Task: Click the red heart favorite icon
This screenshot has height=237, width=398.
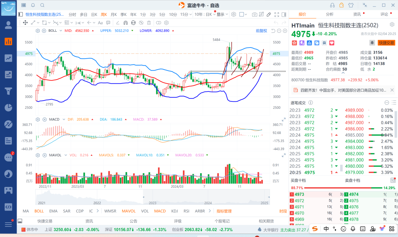Action: coord(332,43)
